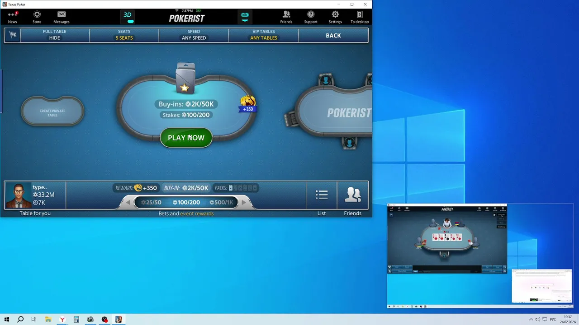
Task: Click Stakes 100/200 text on table
Action: (x=186, y=115)
